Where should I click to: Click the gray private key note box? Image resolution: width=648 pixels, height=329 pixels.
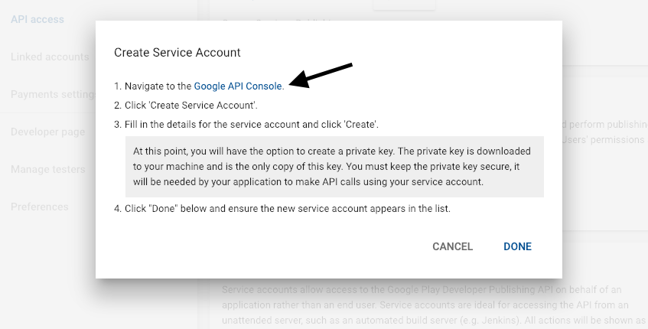click(334, 167)
